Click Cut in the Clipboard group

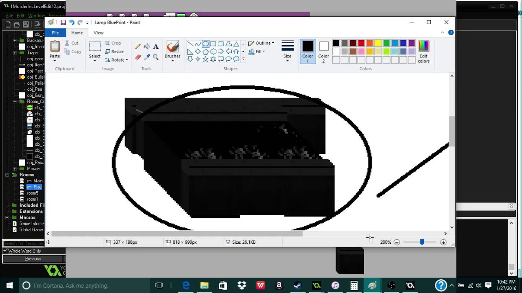click(x=72, y=43)
